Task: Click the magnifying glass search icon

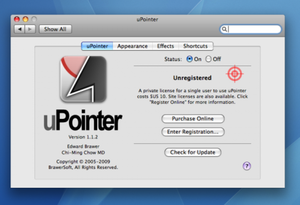Action: point(224,29)
